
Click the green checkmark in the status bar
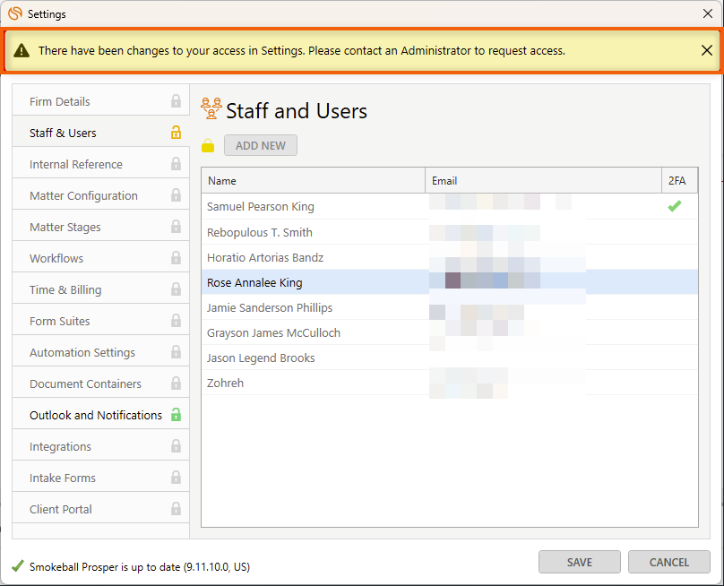tap(17, 566)
